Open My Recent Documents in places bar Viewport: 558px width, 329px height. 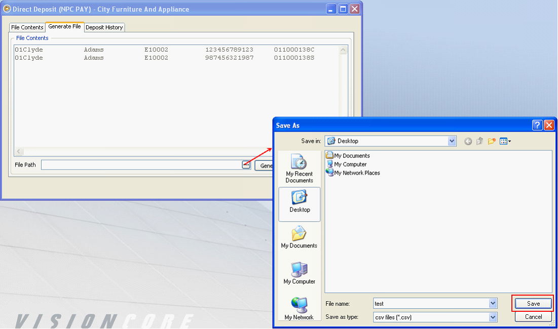[x=300, y=169]
